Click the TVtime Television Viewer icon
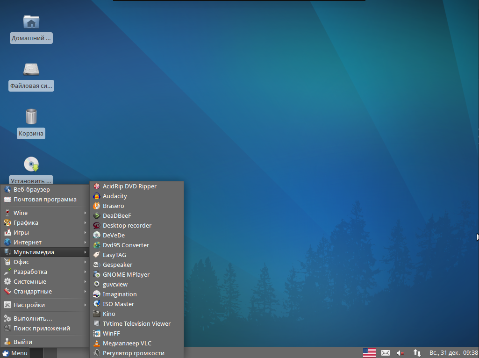479x358 pixels. point(97,323)
